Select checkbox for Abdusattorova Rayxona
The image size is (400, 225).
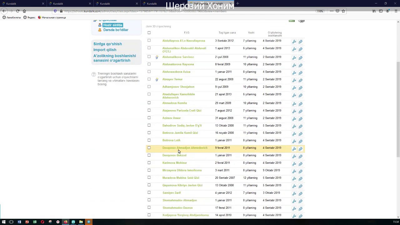pyautogui.click(x=149, y=64)
